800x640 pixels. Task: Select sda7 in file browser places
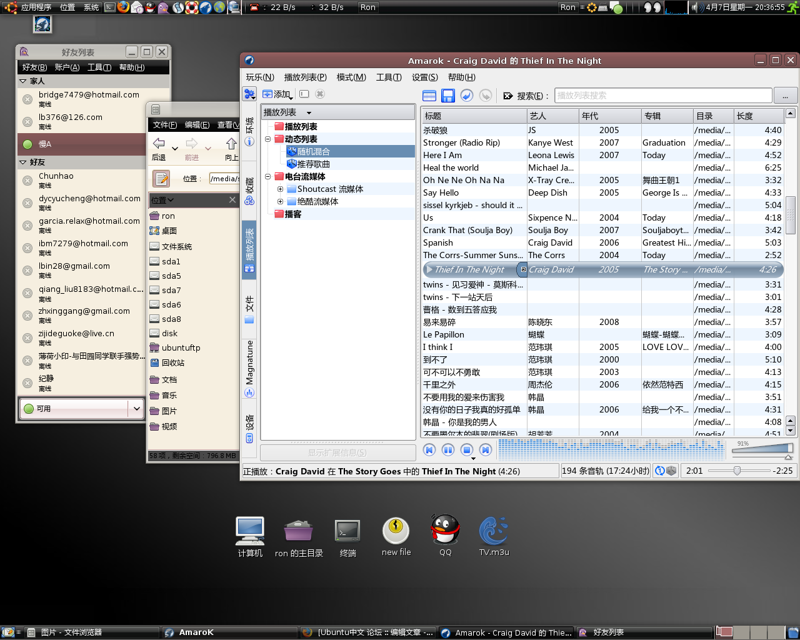click(171, 290)
